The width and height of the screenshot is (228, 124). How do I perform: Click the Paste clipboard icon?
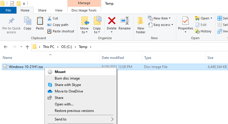tap(40, 21)
